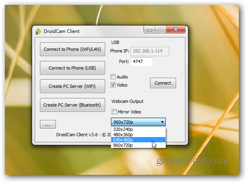Open the ellipsis (...) options button
This screenshot has width=247, height=183.
48,124
